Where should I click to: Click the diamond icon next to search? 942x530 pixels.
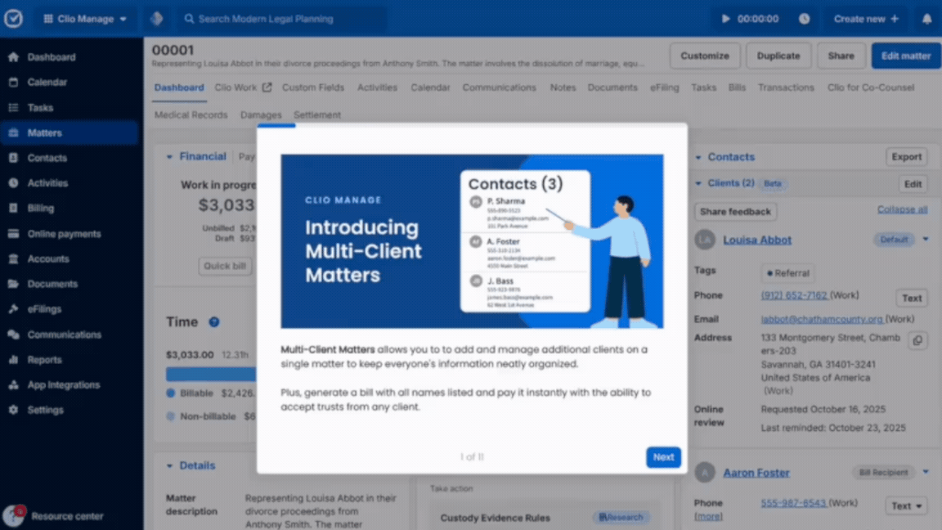pos(157,19)
